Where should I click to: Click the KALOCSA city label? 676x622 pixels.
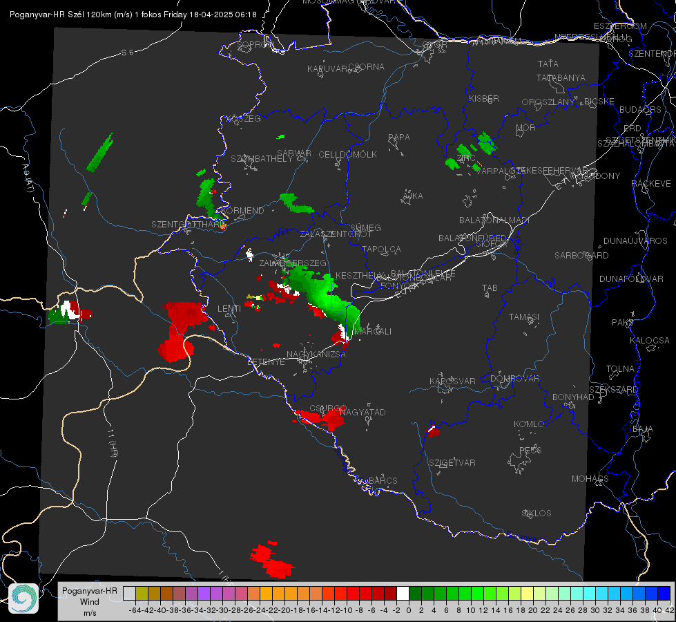(650, 341)
